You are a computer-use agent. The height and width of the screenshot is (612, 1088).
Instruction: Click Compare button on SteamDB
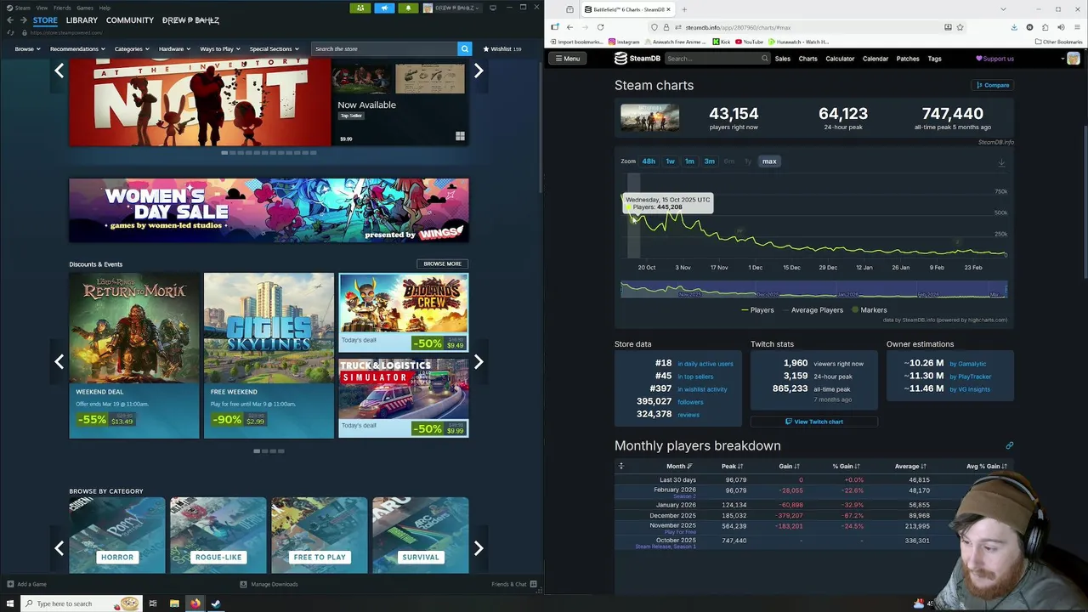993,85
